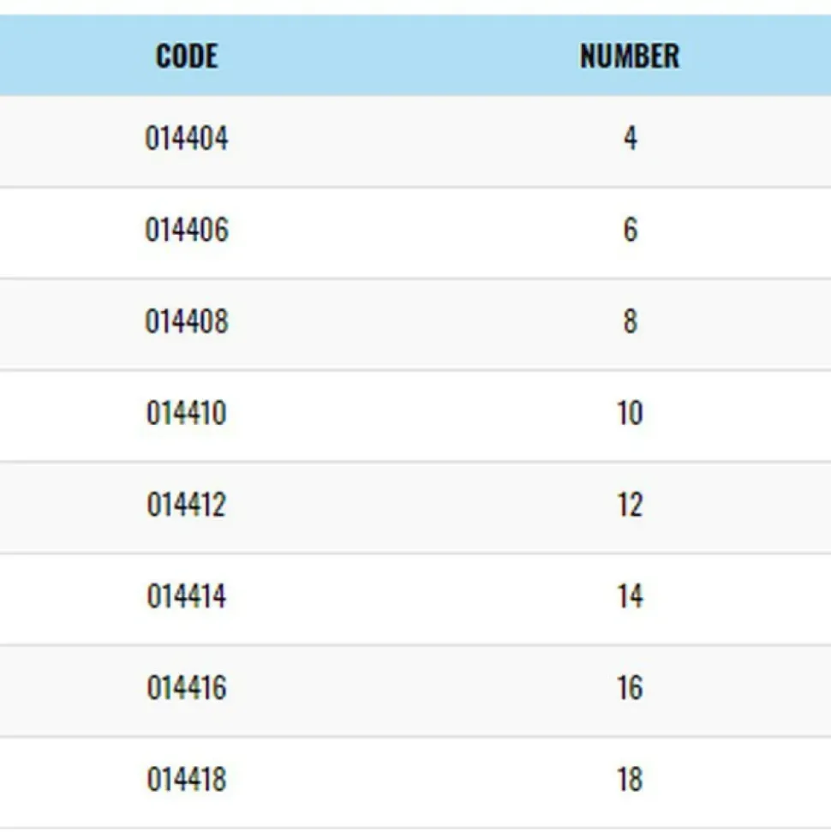Click number 6 in the 014406 row

630,230
